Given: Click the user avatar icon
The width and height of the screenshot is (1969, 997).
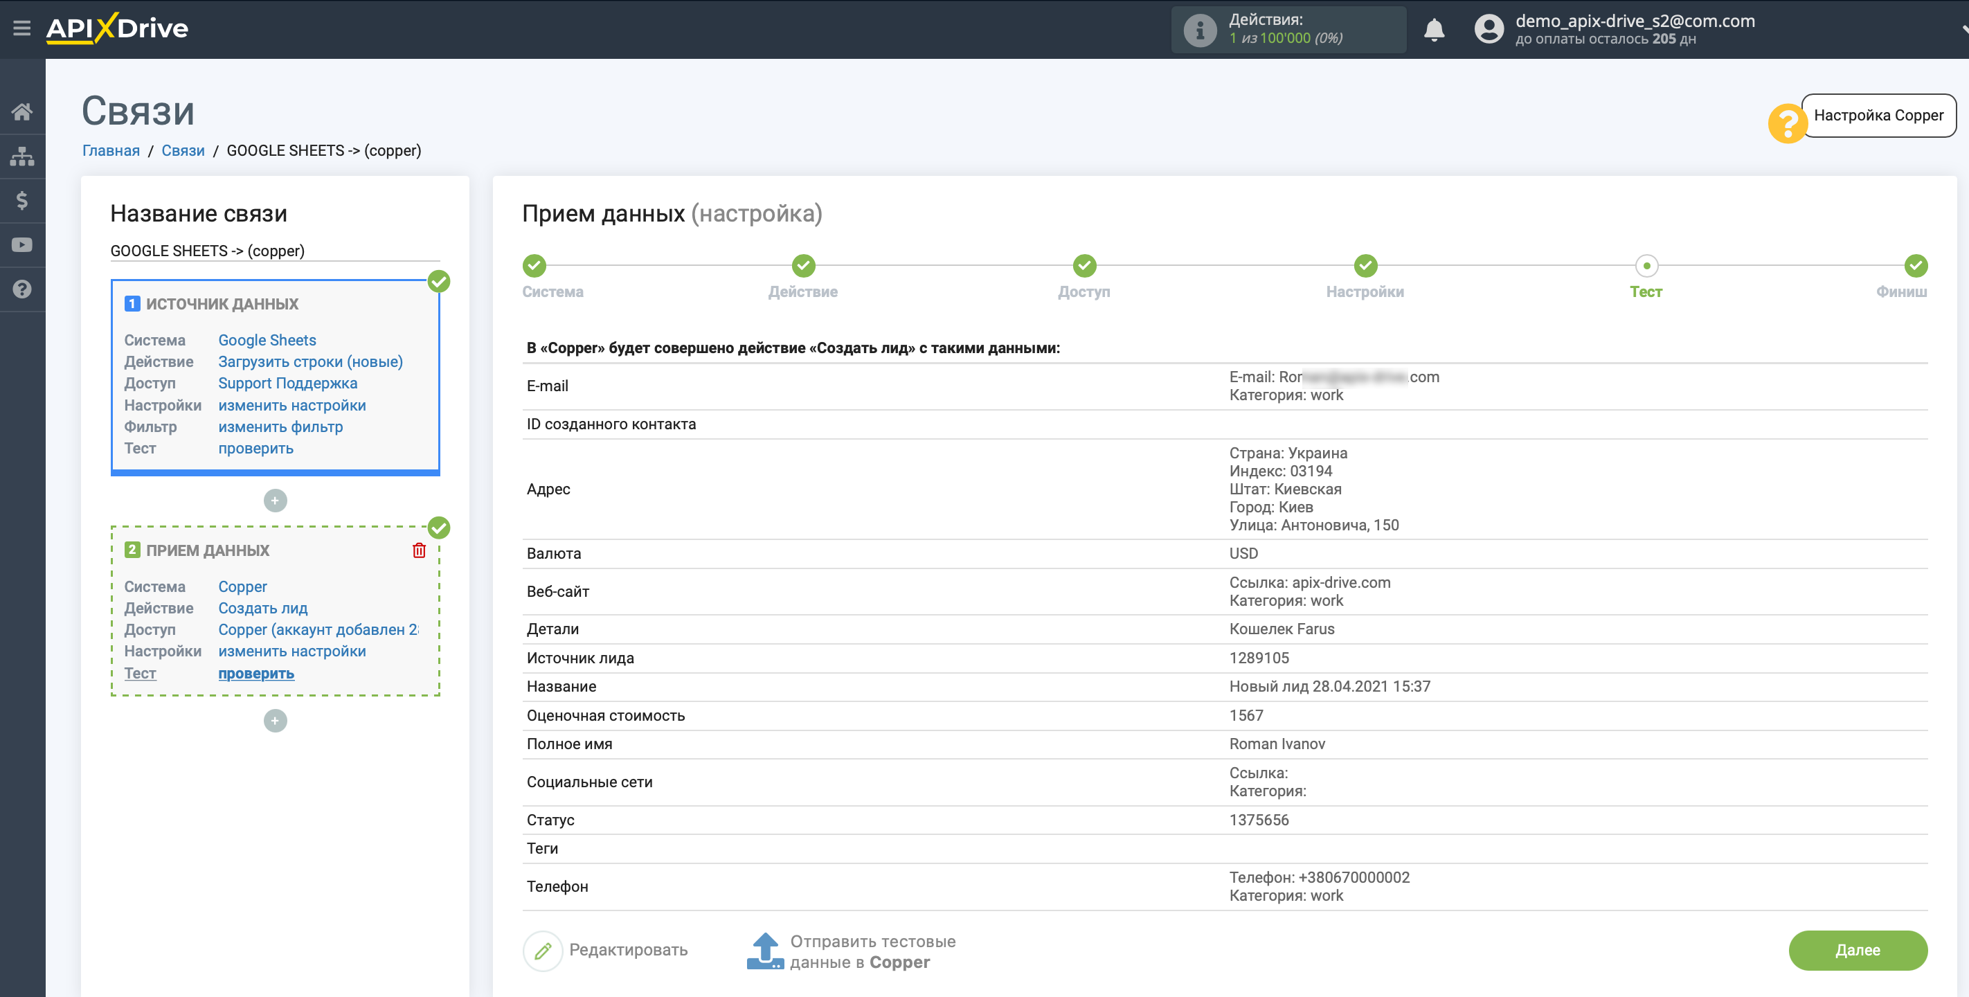Looking at the screenshot, I should coord(1489,29).
